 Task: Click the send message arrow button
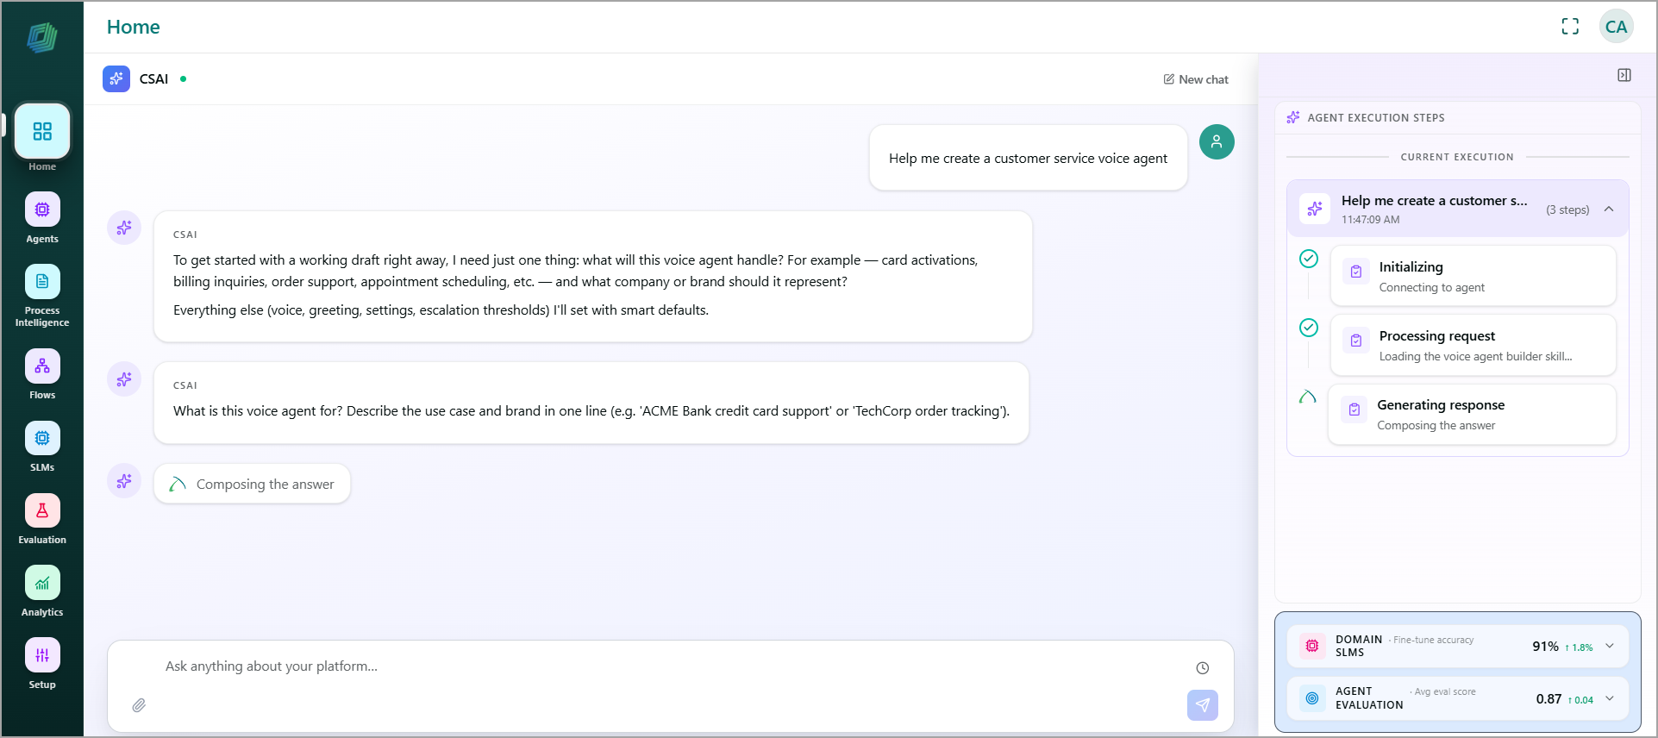pyautogui.click(x=1202, y=705)
